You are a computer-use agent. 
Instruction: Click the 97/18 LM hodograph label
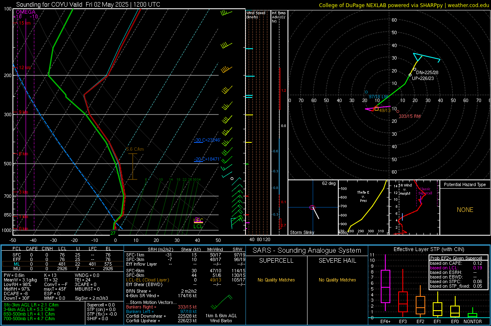tap(378, 97)
